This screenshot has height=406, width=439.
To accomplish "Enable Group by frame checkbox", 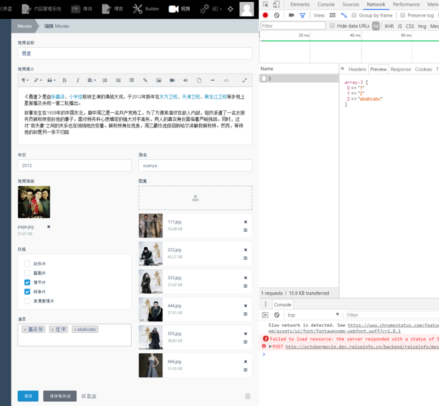I will point(354,15).
